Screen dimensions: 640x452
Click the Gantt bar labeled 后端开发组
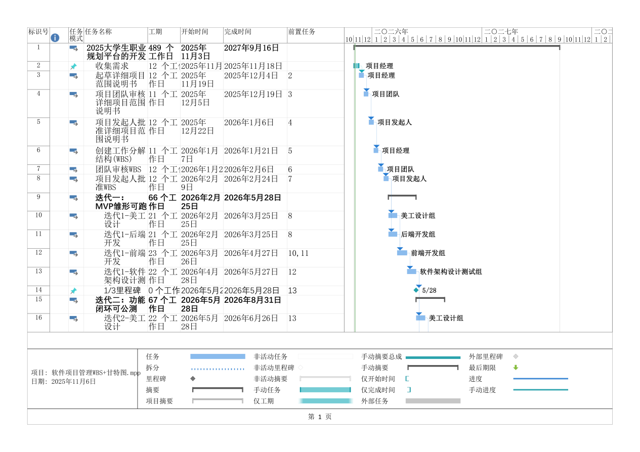pos(393,234)
